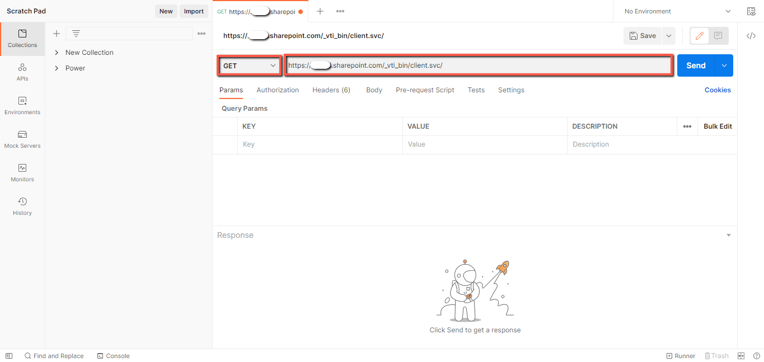The image size is (764, 362).
Task: Open tab options ellipsis beside new tab
Action: click(x=340, y=11)
